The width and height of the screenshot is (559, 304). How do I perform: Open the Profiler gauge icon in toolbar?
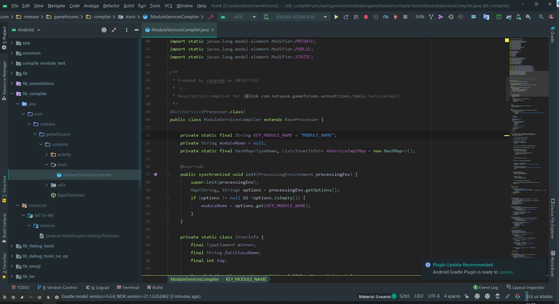(386, 17)
